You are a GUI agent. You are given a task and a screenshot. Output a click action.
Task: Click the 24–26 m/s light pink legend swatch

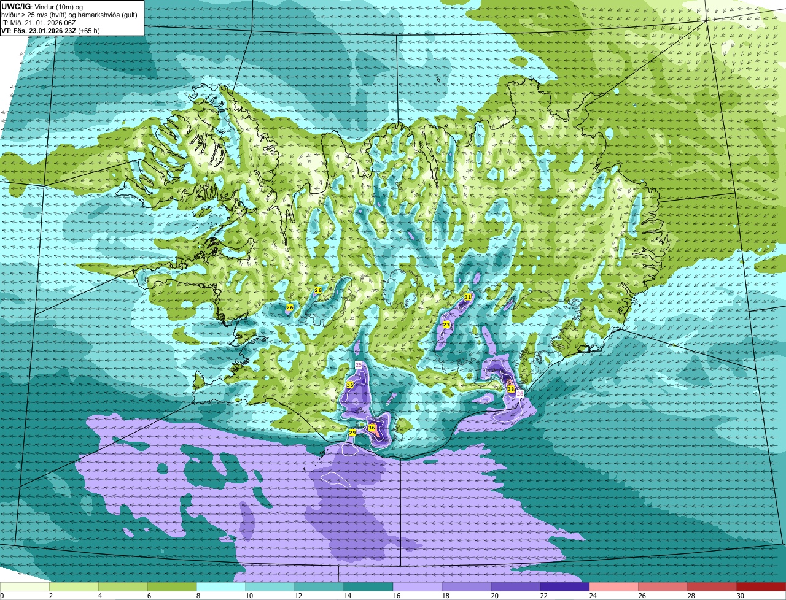pos(614,587)
